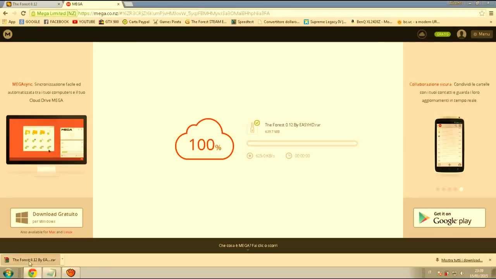The image size is (496, 279).
Task: Go back with browser back arrow
Action: (5, 13)
